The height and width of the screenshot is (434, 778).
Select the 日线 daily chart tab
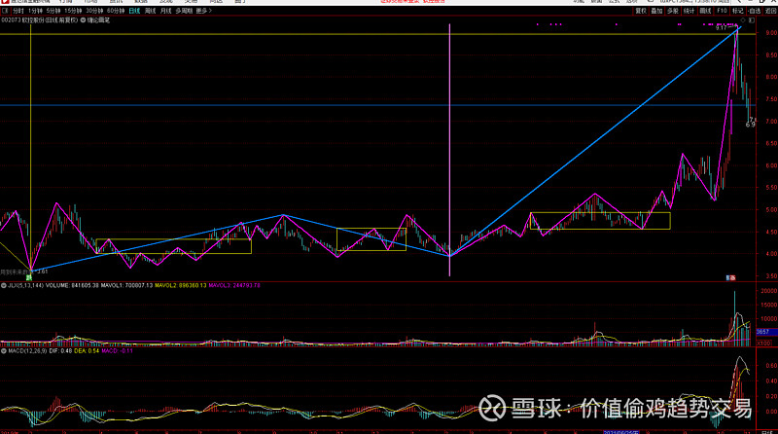click(x=134, y=11)
